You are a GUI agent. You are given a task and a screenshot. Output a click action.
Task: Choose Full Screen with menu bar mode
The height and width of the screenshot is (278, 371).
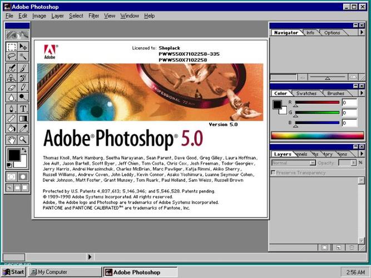click(x=17, y=187)
